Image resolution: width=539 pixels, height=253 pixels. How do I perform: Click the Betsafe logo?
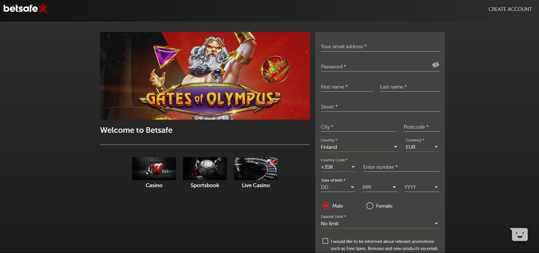[25, 9]
